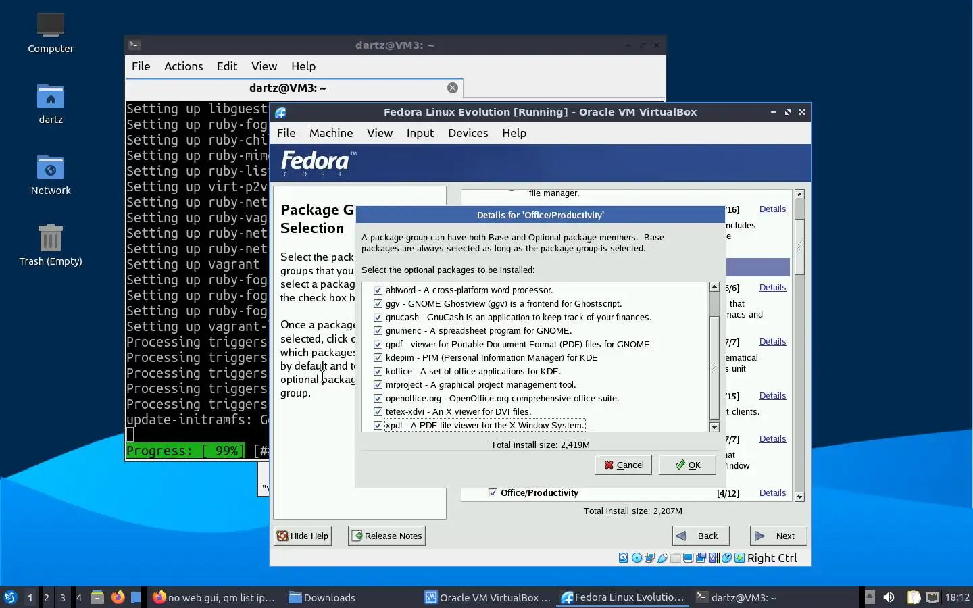Image resolution: width=973 pixels, height=608 pixels.
Task: Open dartz home folder desktop icon
Action: pos(51,103)
